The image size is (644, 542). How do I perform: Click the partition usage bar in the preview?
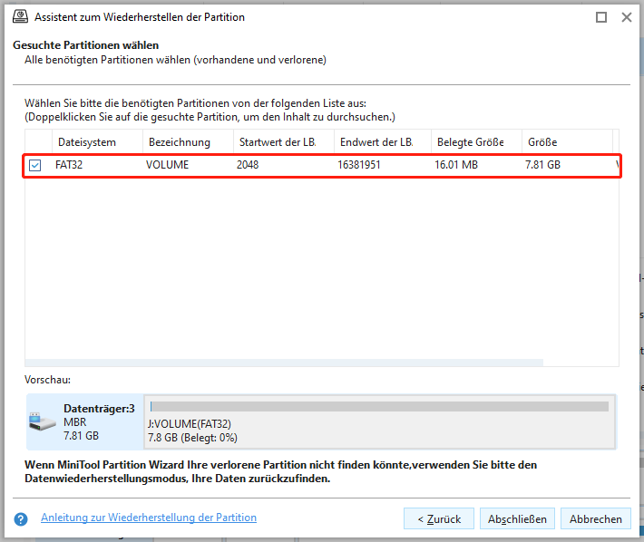point(379,407)
